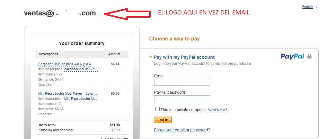Screen dimensions: 336x139
Task: Open the What's this? help link
Action: point(217,110)
